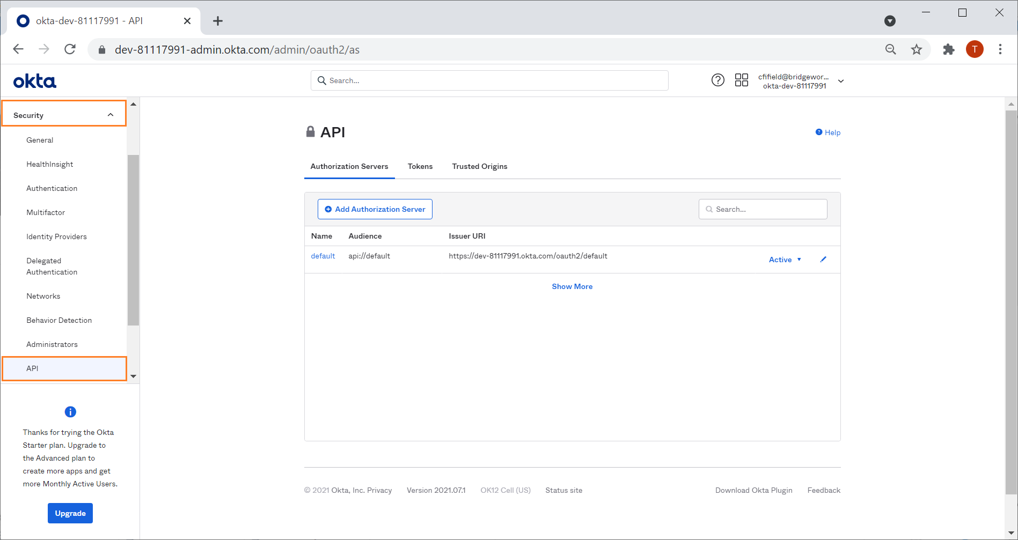Click the blue info icon in sidebar

[x=70, y=412]
